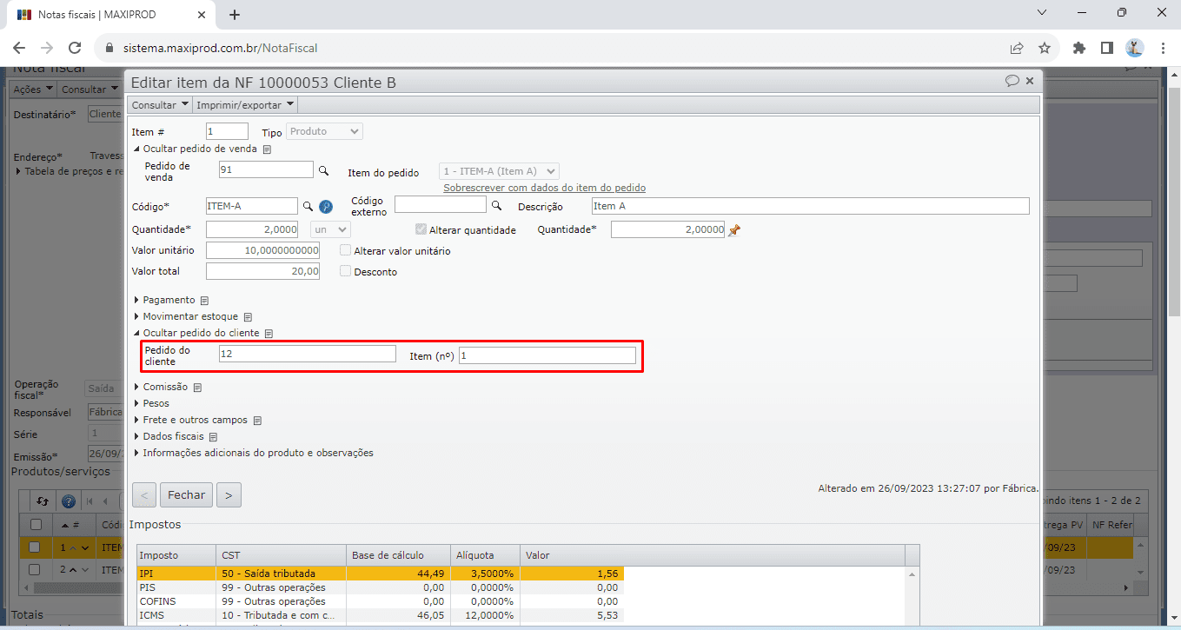Go to next item with > button

(x=229, y=495)
